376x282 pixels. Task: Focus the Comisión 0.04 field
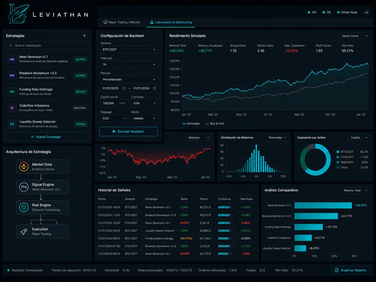pyautogui.click(x=144, y=103)
